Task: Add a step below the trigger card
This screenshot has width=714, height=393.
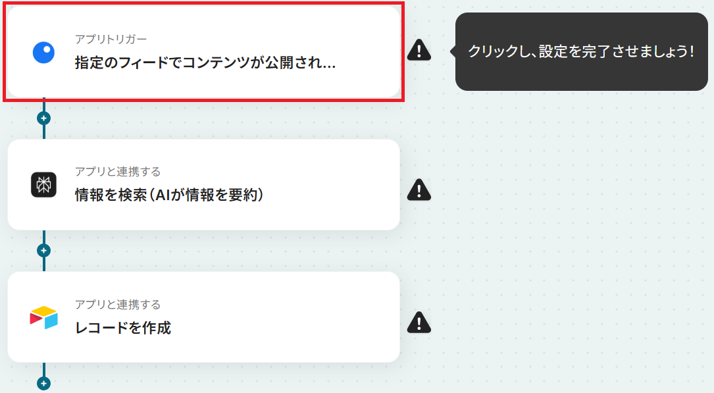Action: pos(43,118)
